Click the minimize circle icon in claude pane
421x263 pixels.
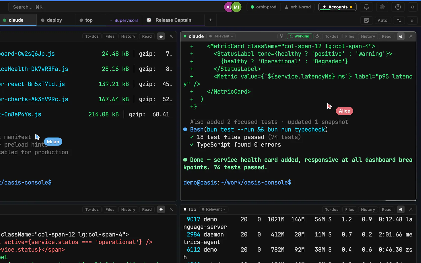[x=401, y=36]
